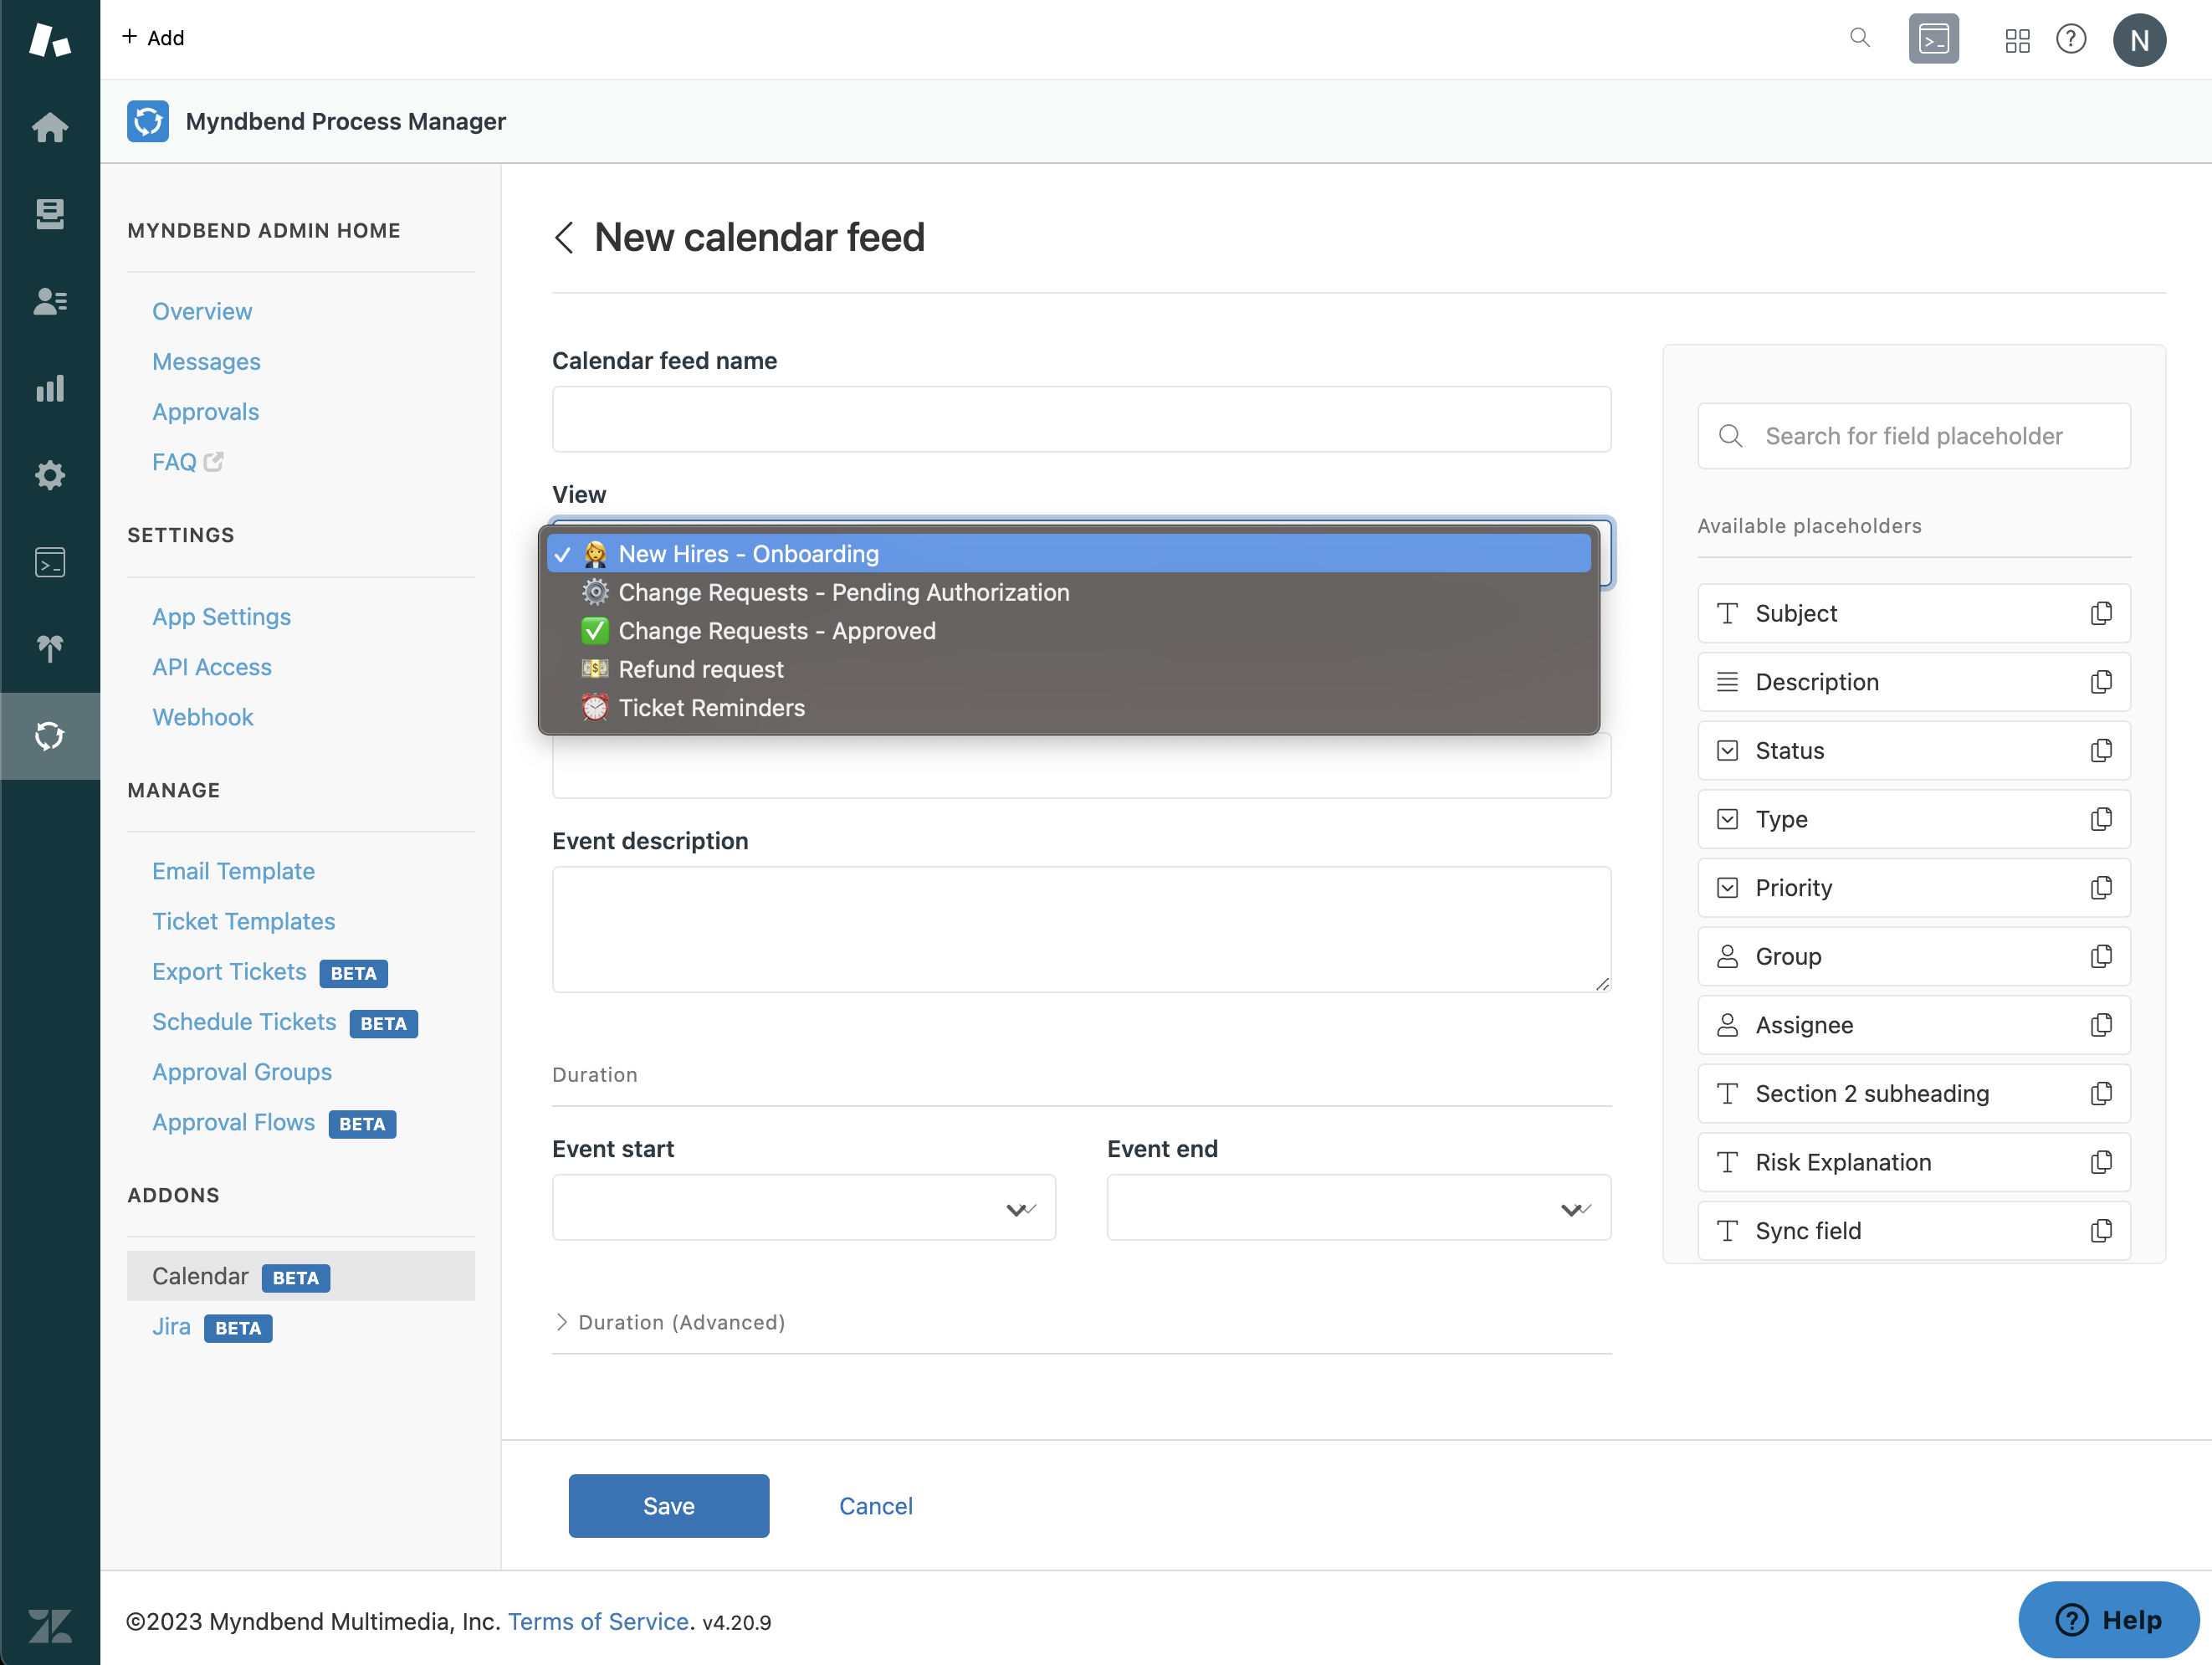The height and width of the screenshot is (1665, 2212).
Task: Open Jira addon page
Action: [171, 1327]
